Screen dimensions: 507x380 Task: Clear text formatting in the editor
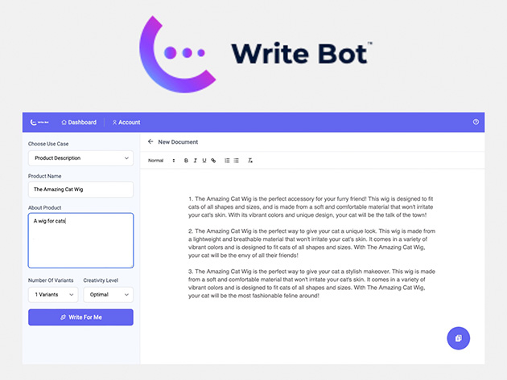[x=250, y=161]
